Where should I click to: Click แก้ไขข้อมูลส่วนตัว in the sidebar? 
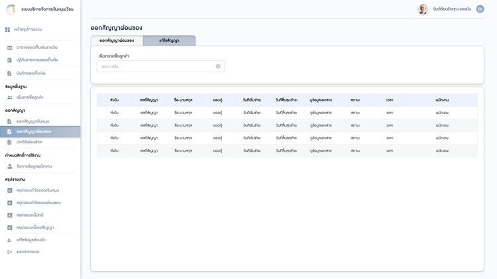click(31, 240)
